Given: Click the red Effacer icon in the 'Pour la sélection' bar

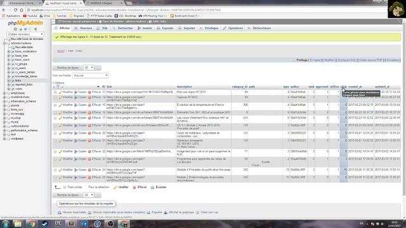Looking at the screenshot, I should [134, 187].
